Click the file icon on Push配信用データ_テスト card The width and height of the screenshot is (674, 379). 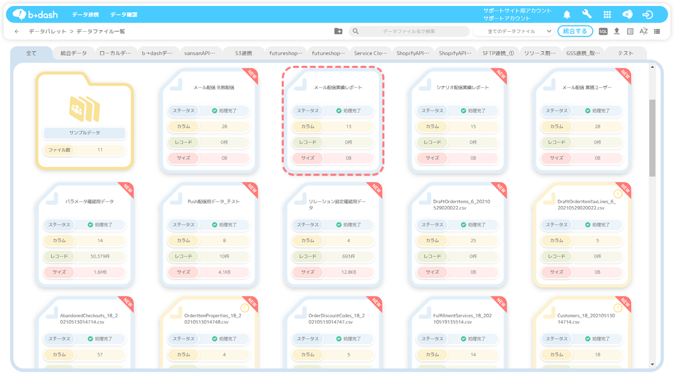176,198
